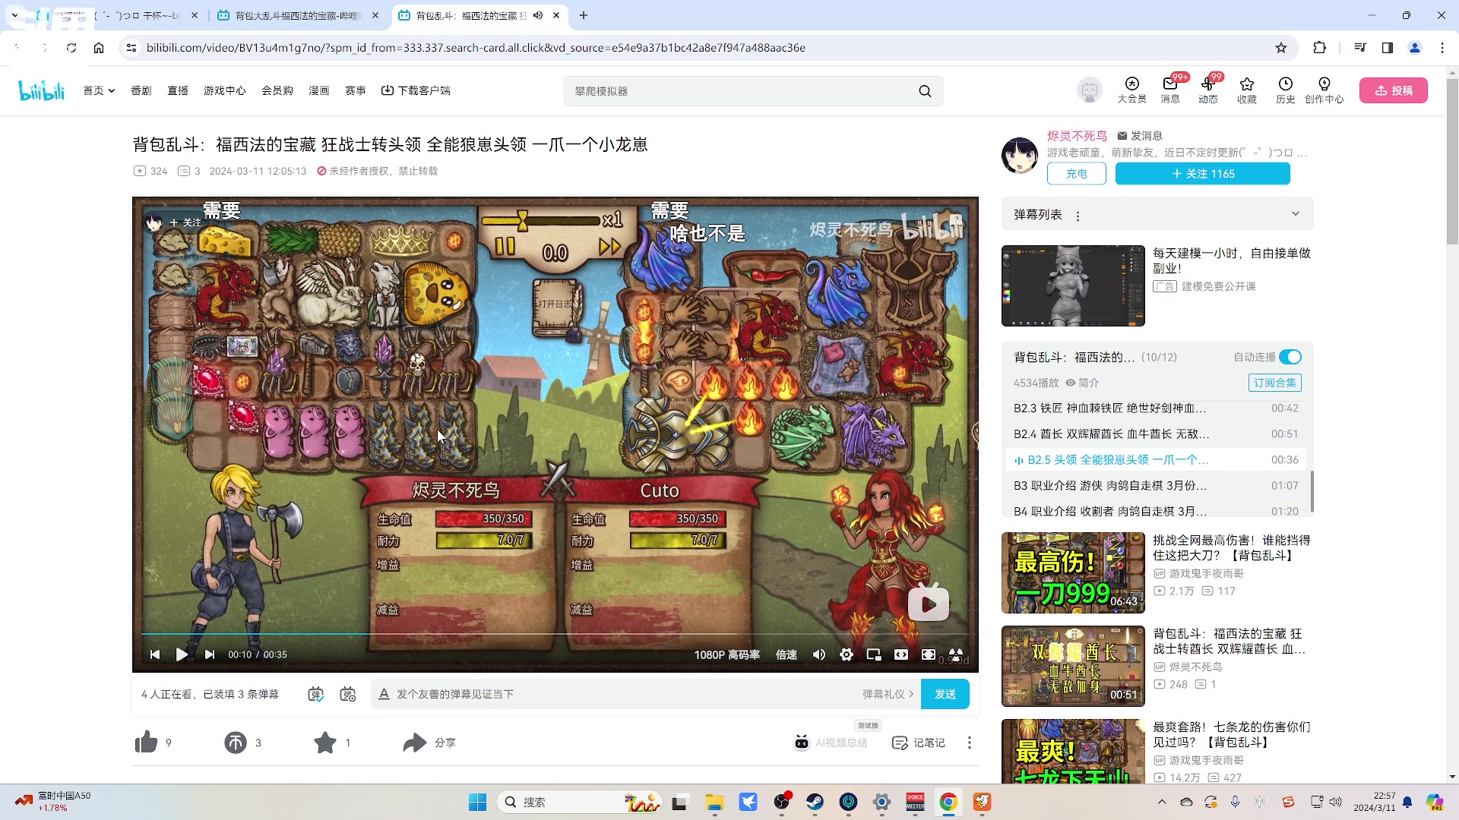1459x820 pixels.
Task: Open 大会员 membership icon
Action: [x=1131, y=90]
